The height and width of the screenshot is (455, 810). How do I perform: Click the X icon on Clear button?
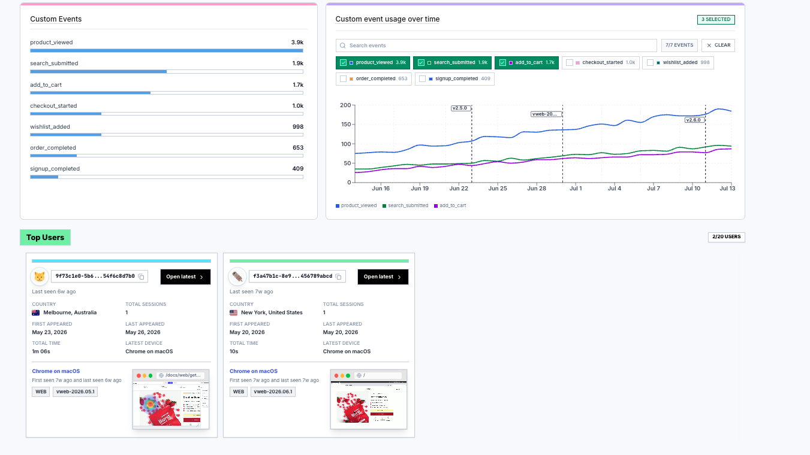coord(709,45)
